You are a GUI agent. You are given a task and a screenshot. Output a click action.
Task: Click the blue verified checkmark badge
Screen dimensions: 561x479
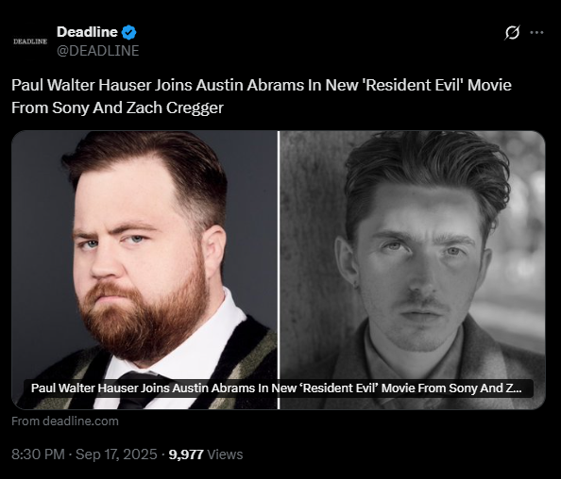[128, 32]
